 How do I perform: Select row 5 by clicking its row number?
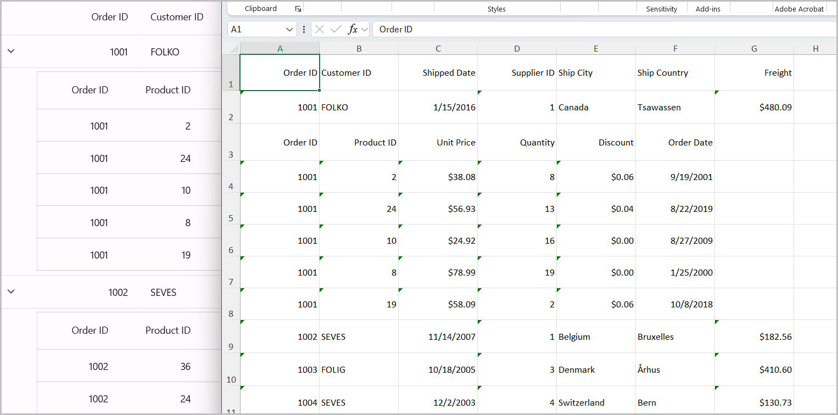231,218
